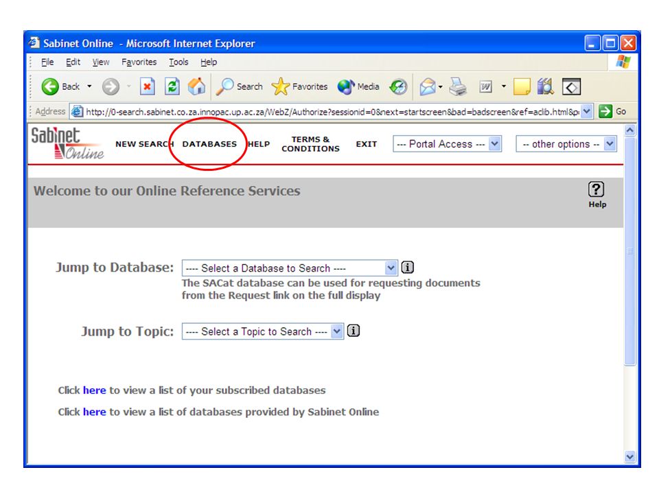This screenshot has width=659, height=494.
Task: Open Forward button history dropdown arrow
Action: 129,86
